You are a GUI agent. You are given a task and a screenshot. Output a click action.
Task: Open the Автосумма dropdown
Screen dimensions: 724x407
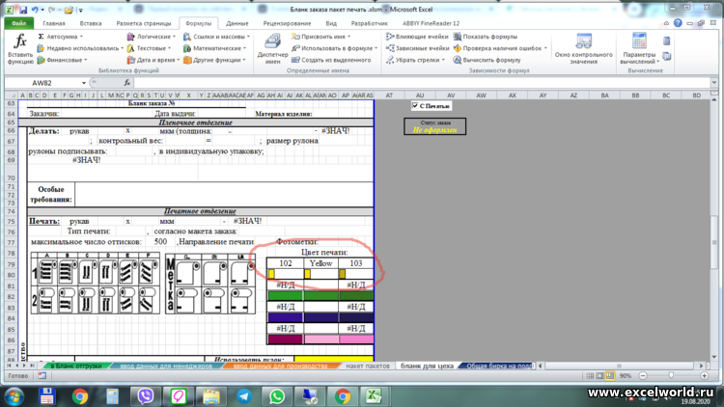pos(60,37)
